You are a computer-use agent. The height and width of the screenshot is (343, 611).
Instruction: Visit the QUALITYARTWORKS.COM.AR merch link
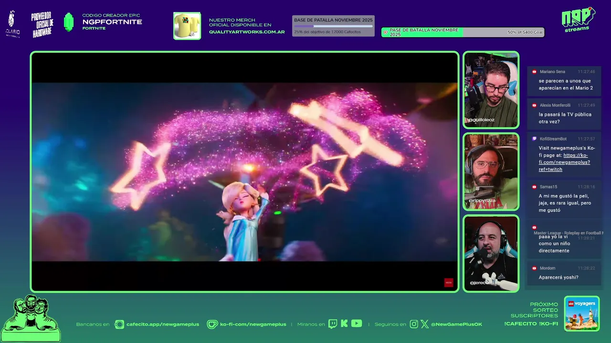pos(247,32)
